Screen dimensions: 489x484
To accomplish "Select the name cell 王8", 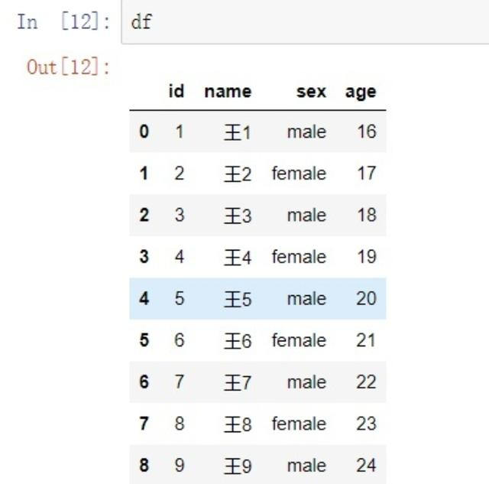I will [238, 424].
